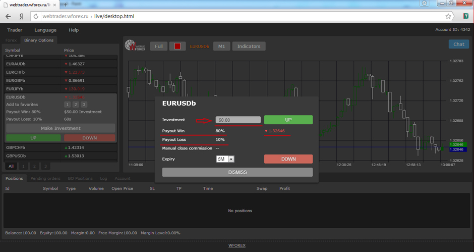Close the webtrader.wforex.ru tab
This screenshot has height=252, width=474.
pos(55,5)
